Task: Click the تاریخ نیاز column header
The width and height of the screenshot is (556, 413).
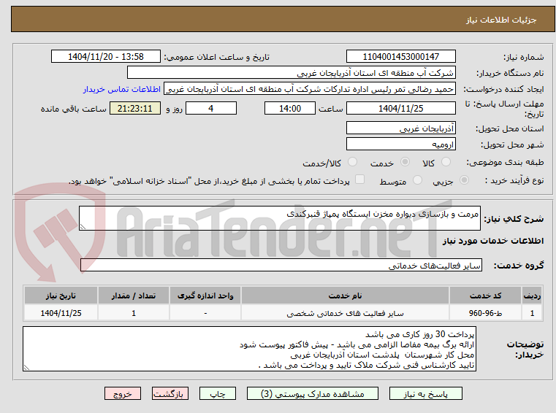Action: (x=61, y=296)
